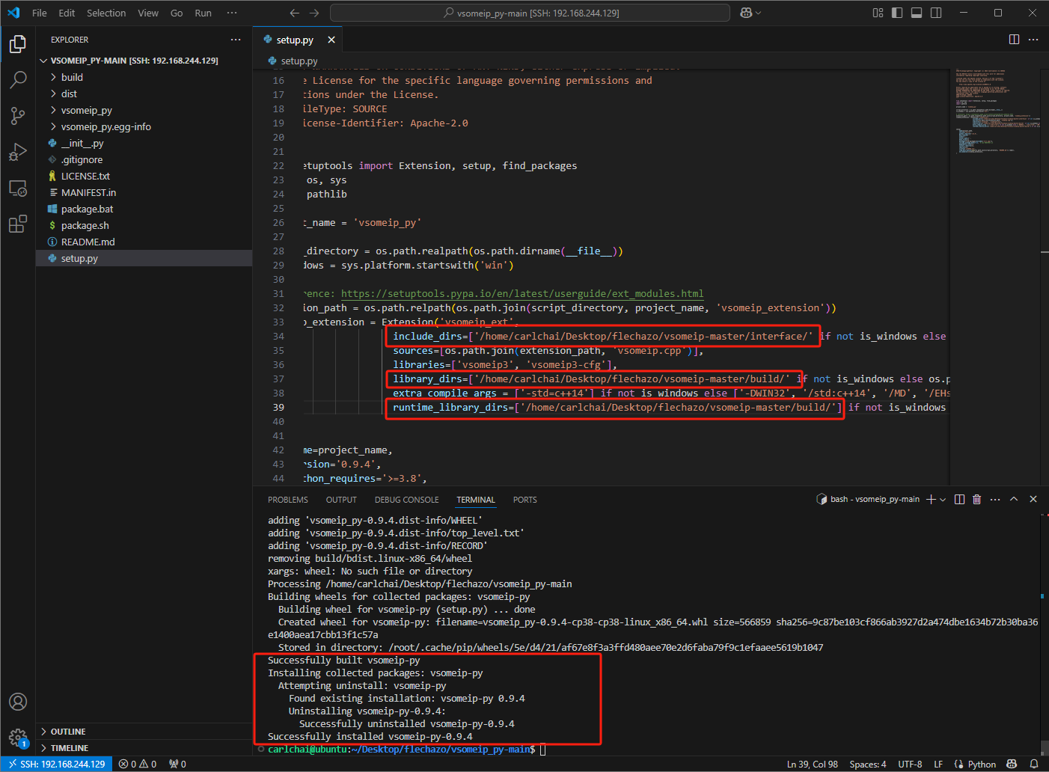This screenshot has height=772, width=1049.
Task: Maximize the panel with up chevron
Action: (1014, 499)
